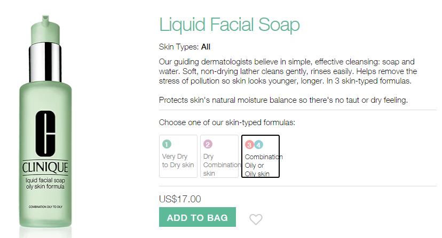Click the Liquid Facial Soap title
442x238 pixels.
click(x=230, y=24)
